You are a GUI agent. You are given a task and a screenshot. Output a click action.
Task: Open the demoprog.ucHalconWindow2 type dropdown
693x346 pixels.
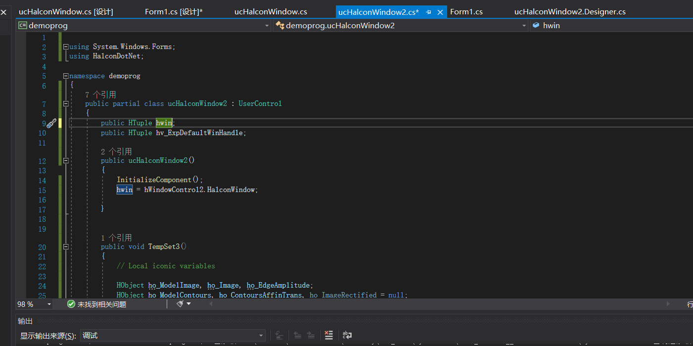point(524,25)
